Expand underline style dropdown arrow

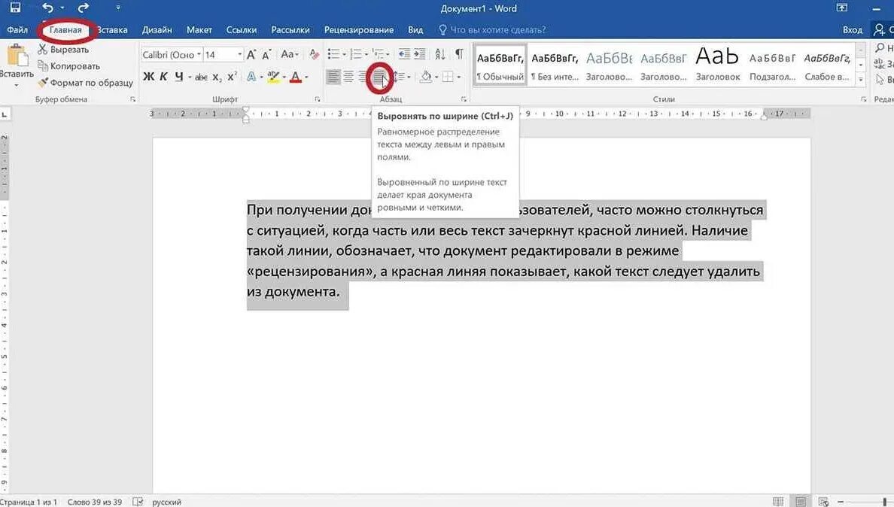click(190, 77)
